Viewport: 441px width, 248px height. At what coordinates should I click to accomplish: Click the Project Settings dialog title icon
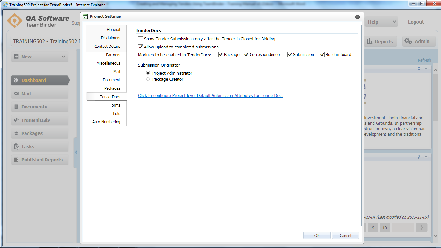[85, 16]
